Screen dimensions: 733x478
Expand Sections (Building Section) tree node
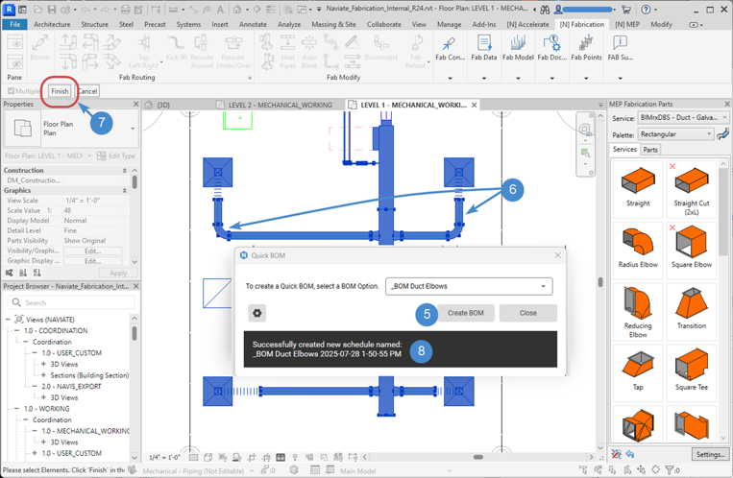point(43,375)
